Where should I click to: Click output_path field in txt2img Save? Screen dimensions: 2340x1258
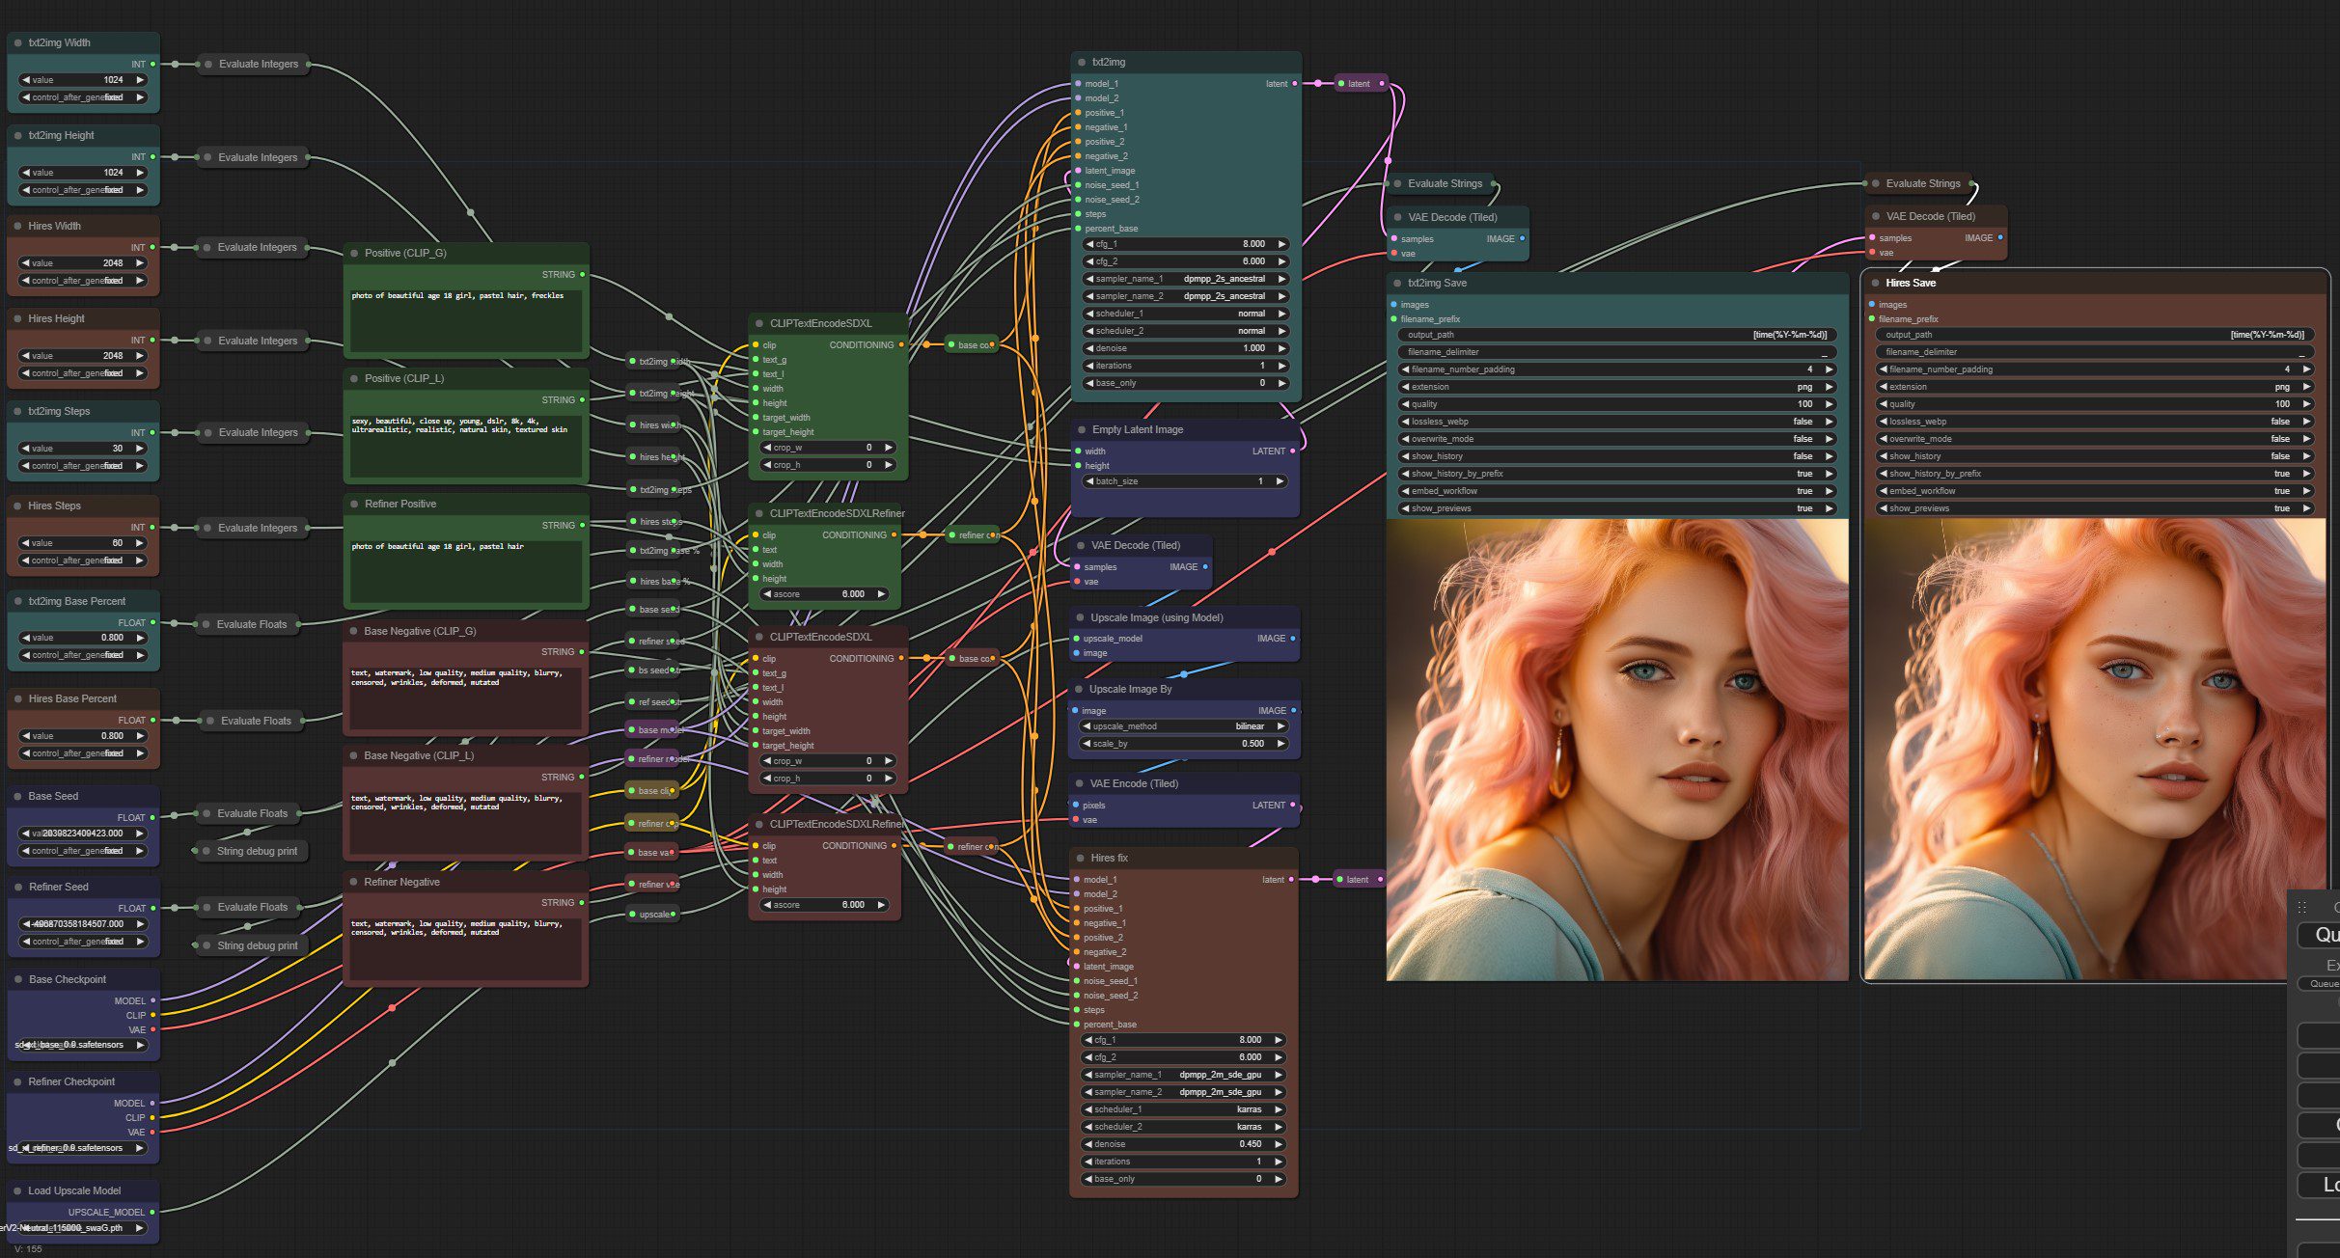[x=1616, y=335]
